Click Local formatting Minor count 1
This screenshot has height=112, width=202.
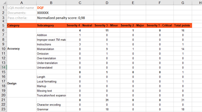(107, 81)
